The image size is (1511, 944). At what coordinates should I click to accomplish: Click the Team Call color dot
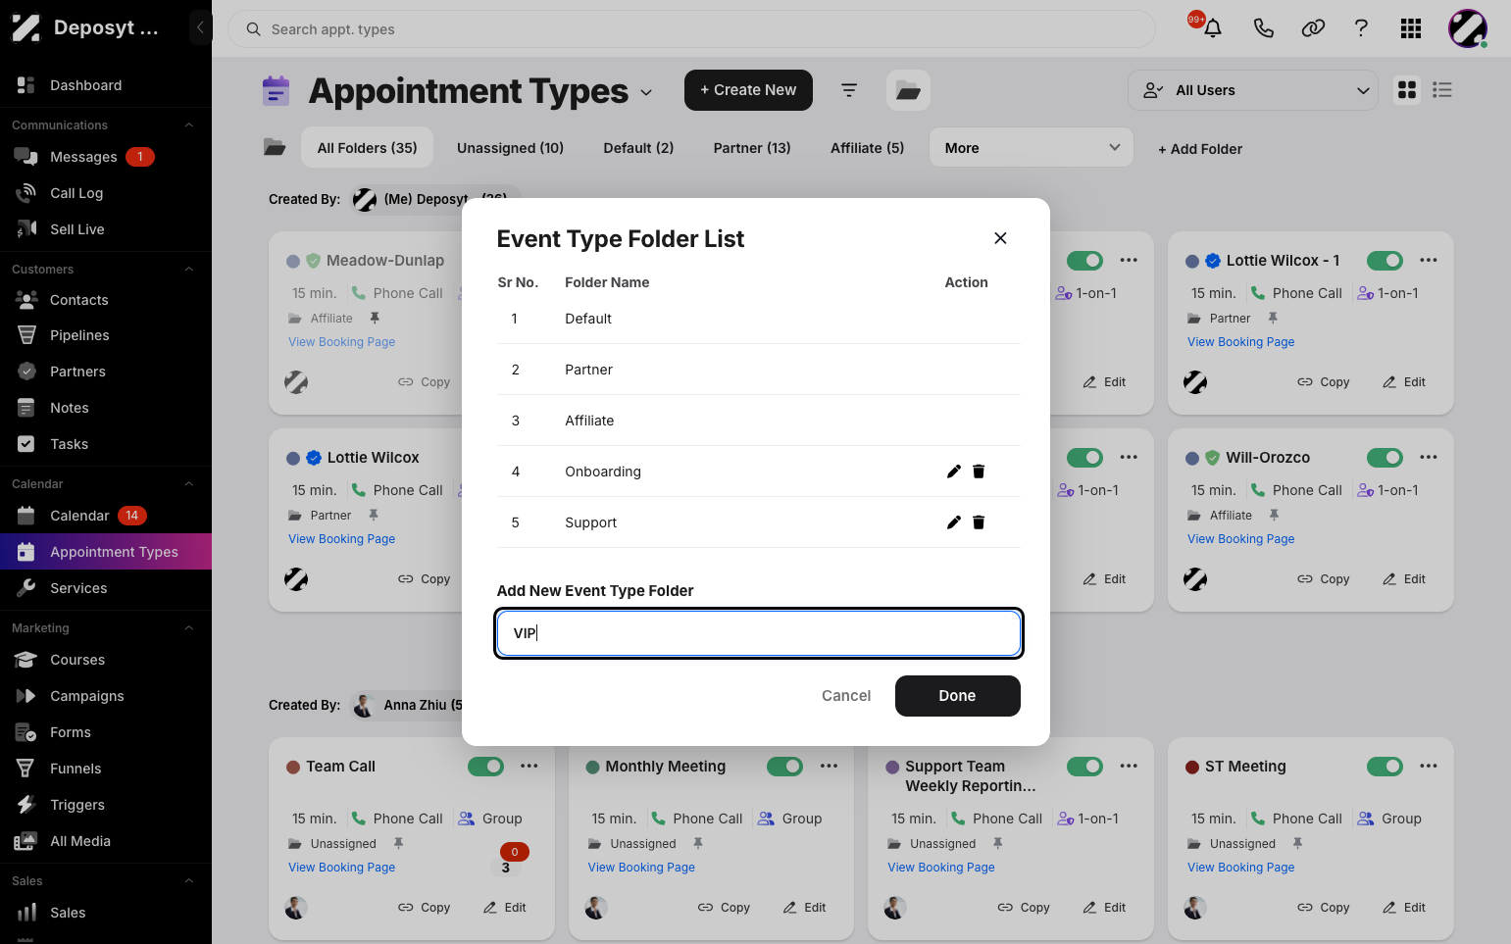[x=293, y=767]
